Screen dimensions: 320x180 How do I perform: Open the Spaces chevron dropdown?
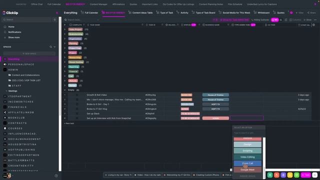54,46
